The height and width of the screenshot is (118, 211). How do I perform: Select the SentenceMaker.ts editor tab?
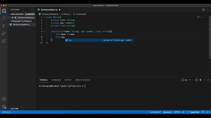point(49,10)
